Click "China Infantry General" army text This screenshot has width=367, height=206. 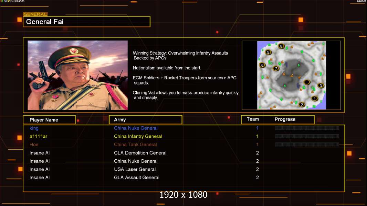[138, 136]
